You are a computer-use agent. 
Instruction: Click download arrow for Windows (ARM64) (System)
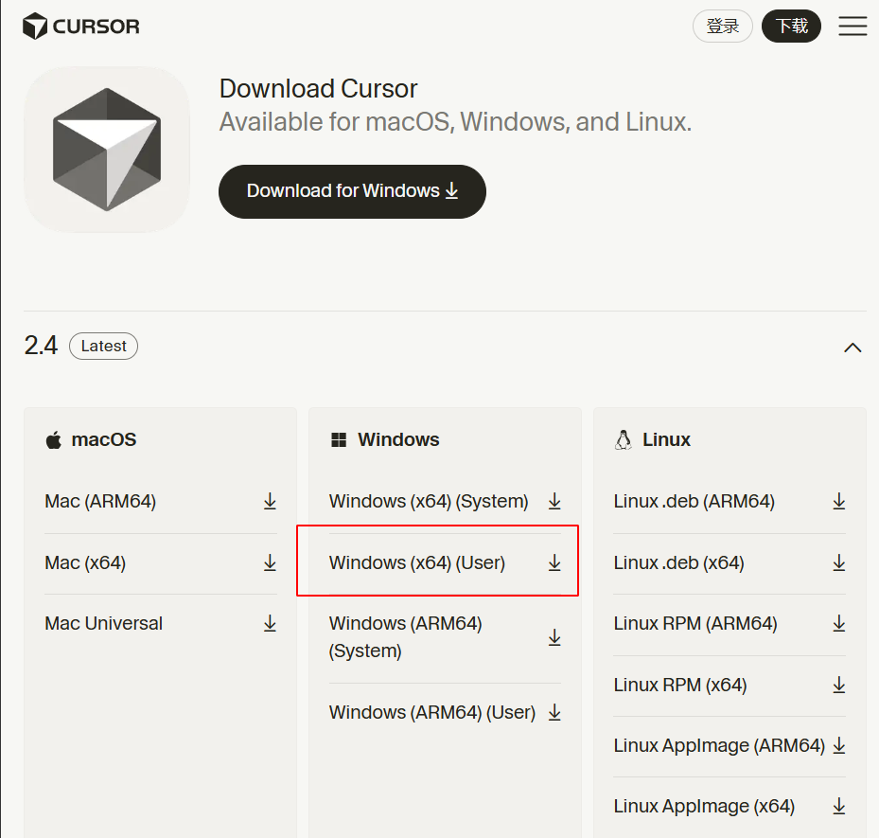point(554,637)
